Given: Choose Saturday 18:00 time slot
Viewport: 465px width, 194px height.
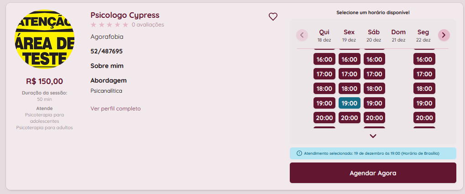Looking at the screenshot, I should 374,89.
